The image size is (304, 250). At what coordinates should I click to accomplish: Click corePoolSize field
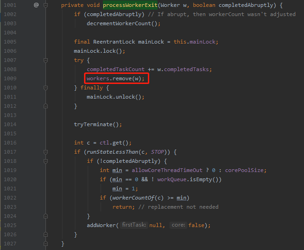(x=244, y=170)
